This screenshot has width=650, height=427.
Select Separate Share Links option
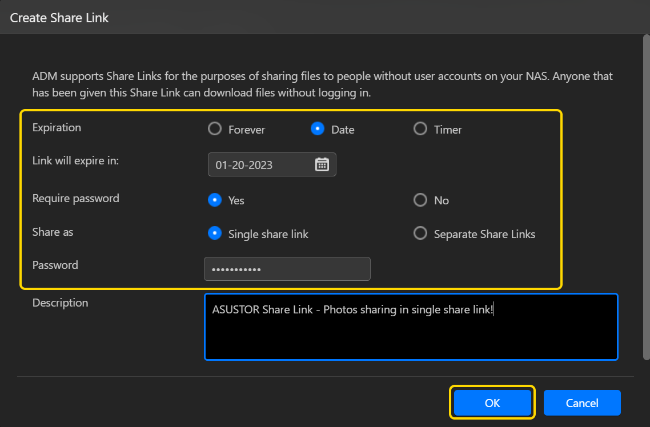[420, 233]
